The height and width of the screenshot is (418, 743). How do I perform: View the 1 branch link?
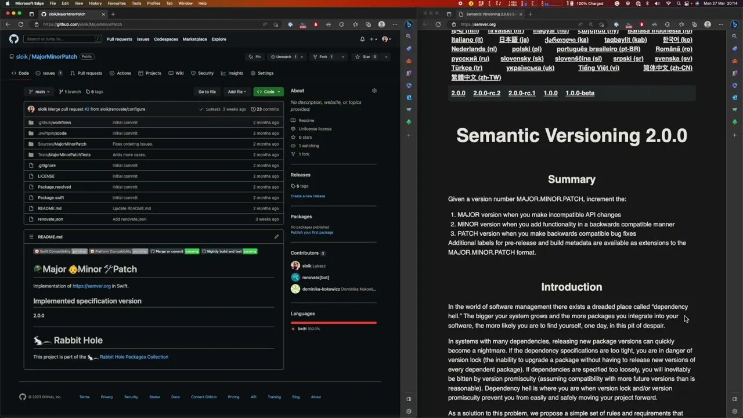click(x=70, y=92)
